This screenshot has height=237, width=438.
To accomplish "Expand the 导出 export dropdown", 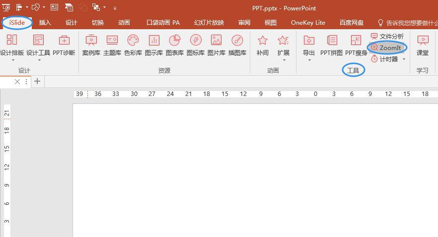I will (x=309, y=60).
